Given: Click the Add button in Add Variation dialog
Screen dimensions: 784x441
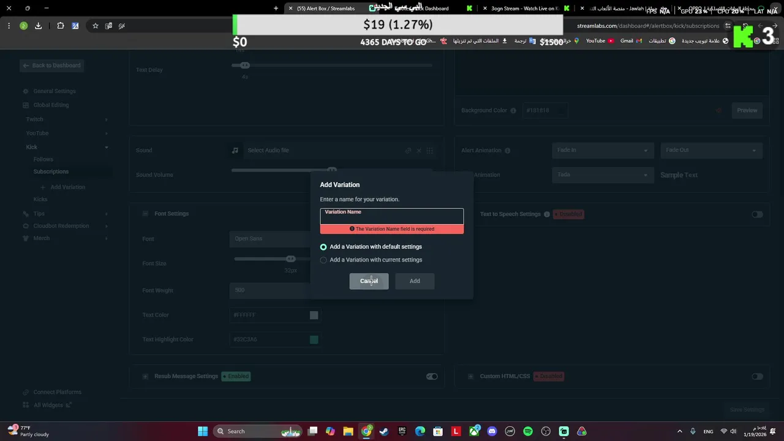Looking at the screenshot, I should click(x=415, y=281).
